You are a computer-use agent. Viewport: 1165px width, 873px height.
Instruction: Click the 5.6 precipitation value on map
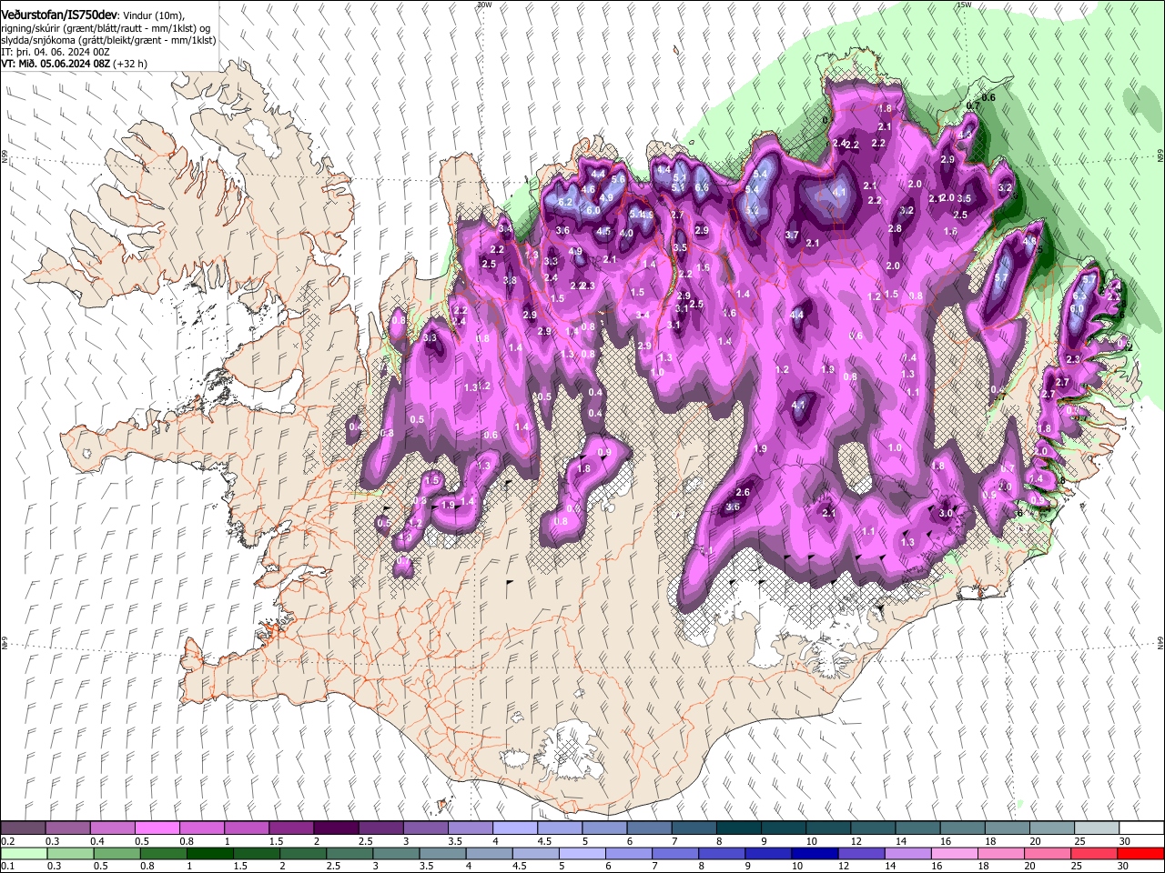pos(618,180)
